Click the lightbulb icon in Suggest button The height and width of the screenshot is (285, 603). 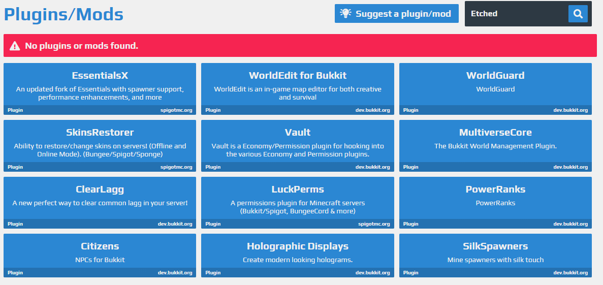(x=346, y=14)
